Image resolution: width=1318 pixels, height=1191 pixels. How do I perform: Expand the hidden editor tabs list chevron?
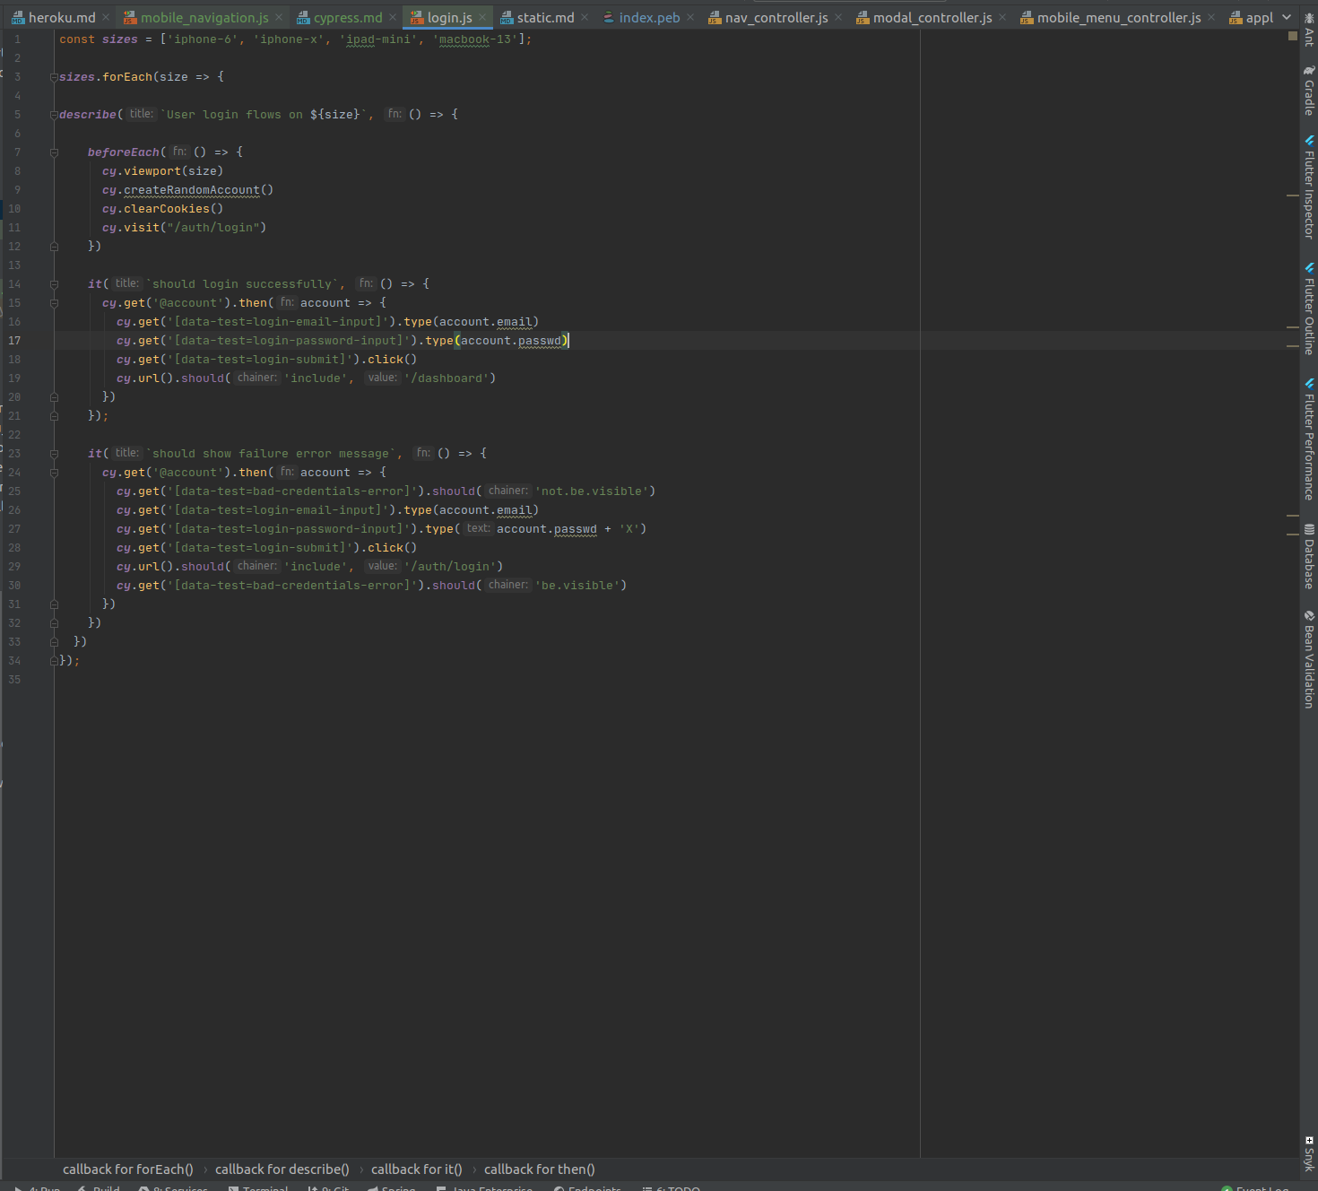tap(1287, 17)
